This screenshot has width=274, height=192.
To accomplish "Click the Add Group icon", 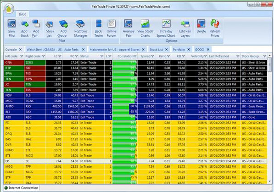I will [63, 28].
